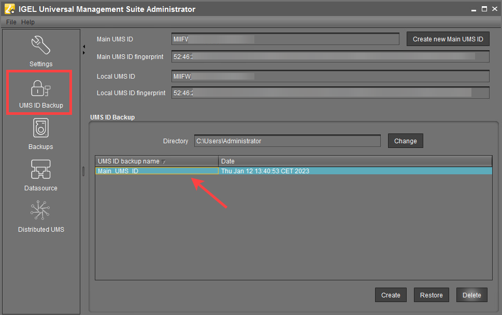502x315 pixels.
Task: Click the Delete button
Action: tap(471, 295)
